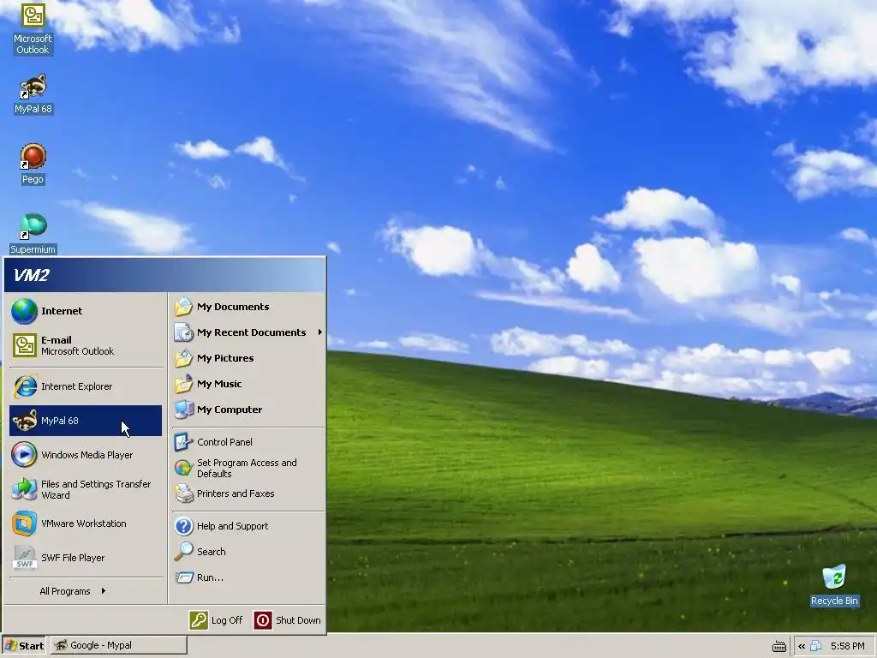The width and height of the screenshot is (877, 658).
Task: Open Windows Media Player
Action: click(x=86, y=455)
